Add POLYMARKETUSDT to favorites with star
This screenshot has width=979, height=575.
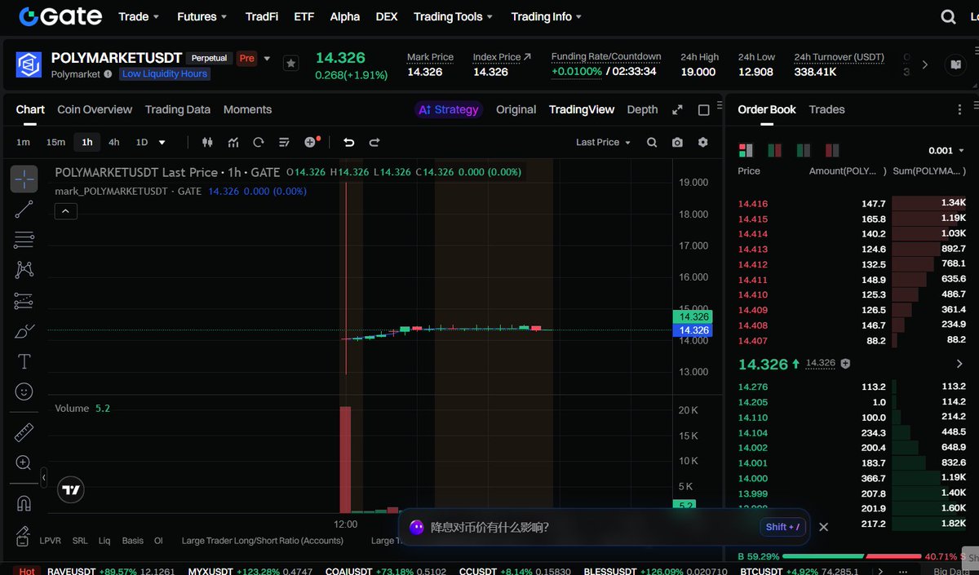(x=290, y=63)
